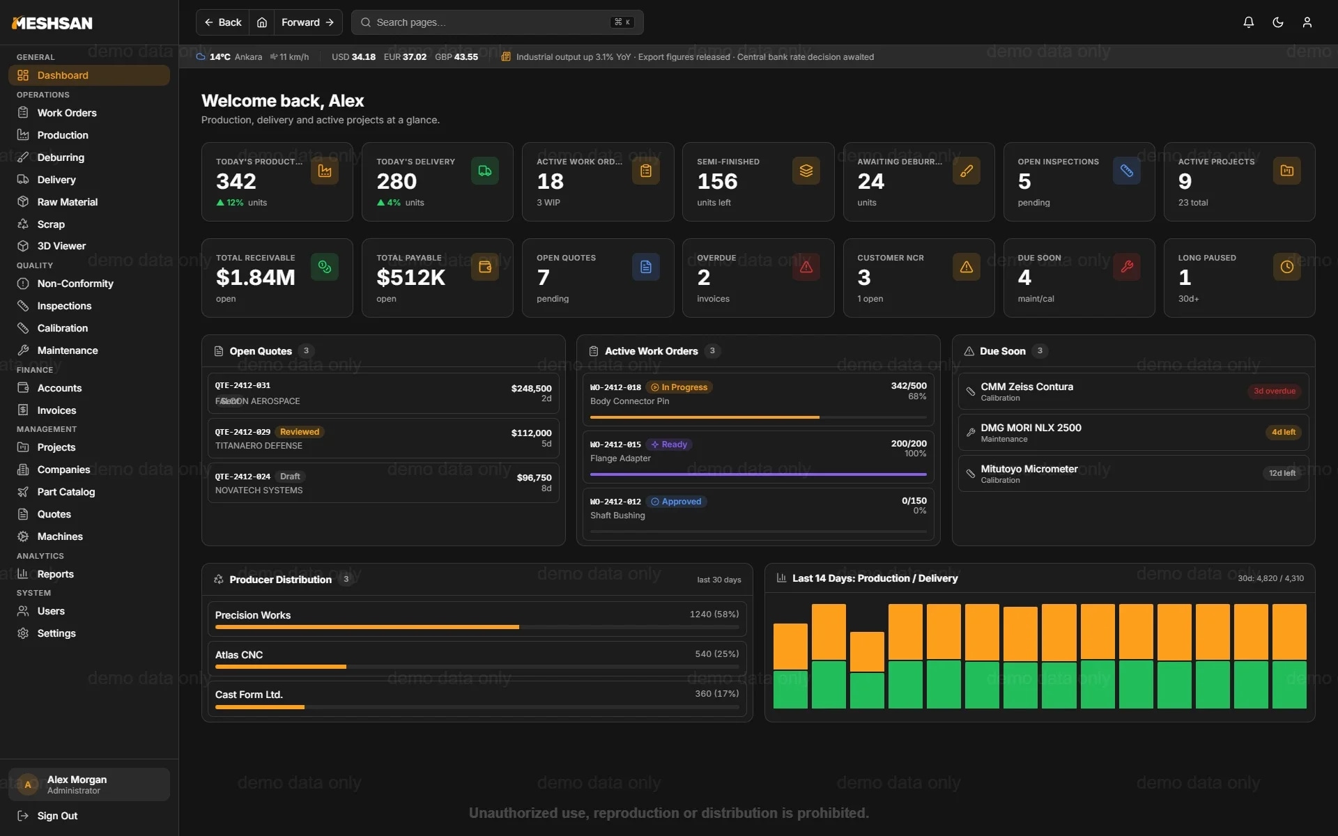Click the Precision Works distribution bar
Image resolution: width=1338 pixels, height=836 pixels.
click(477, 627)
